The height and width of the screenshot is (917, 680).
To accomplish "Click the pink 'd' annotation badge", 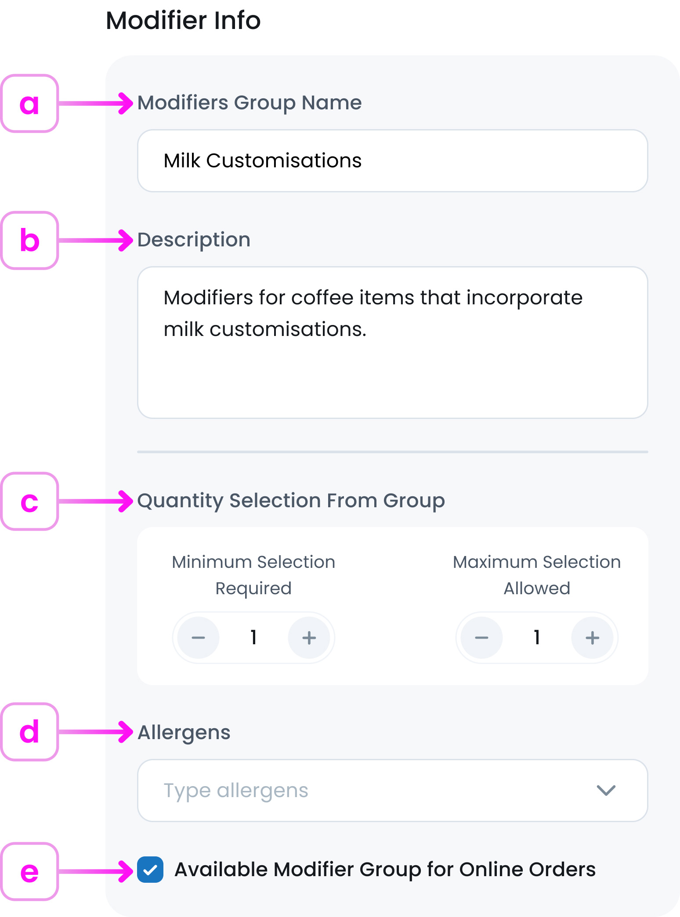I will click(29, 732).
